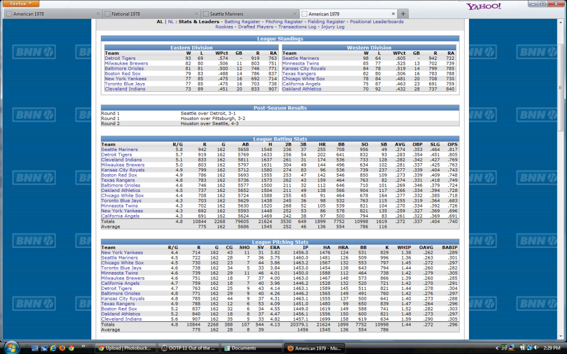The width and height of the screenshot is (567, 354).
Task: Open the Firefox application menu button
Action: tap(20, 4)
